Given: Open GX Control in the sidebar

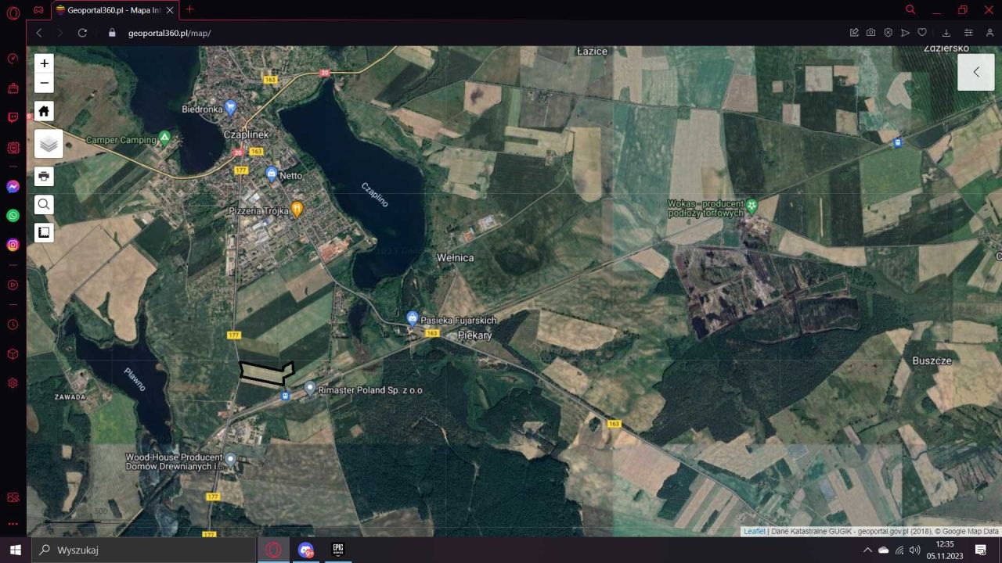Looking at the screenshot, I should pyautogui.click(x=13, y=59).
